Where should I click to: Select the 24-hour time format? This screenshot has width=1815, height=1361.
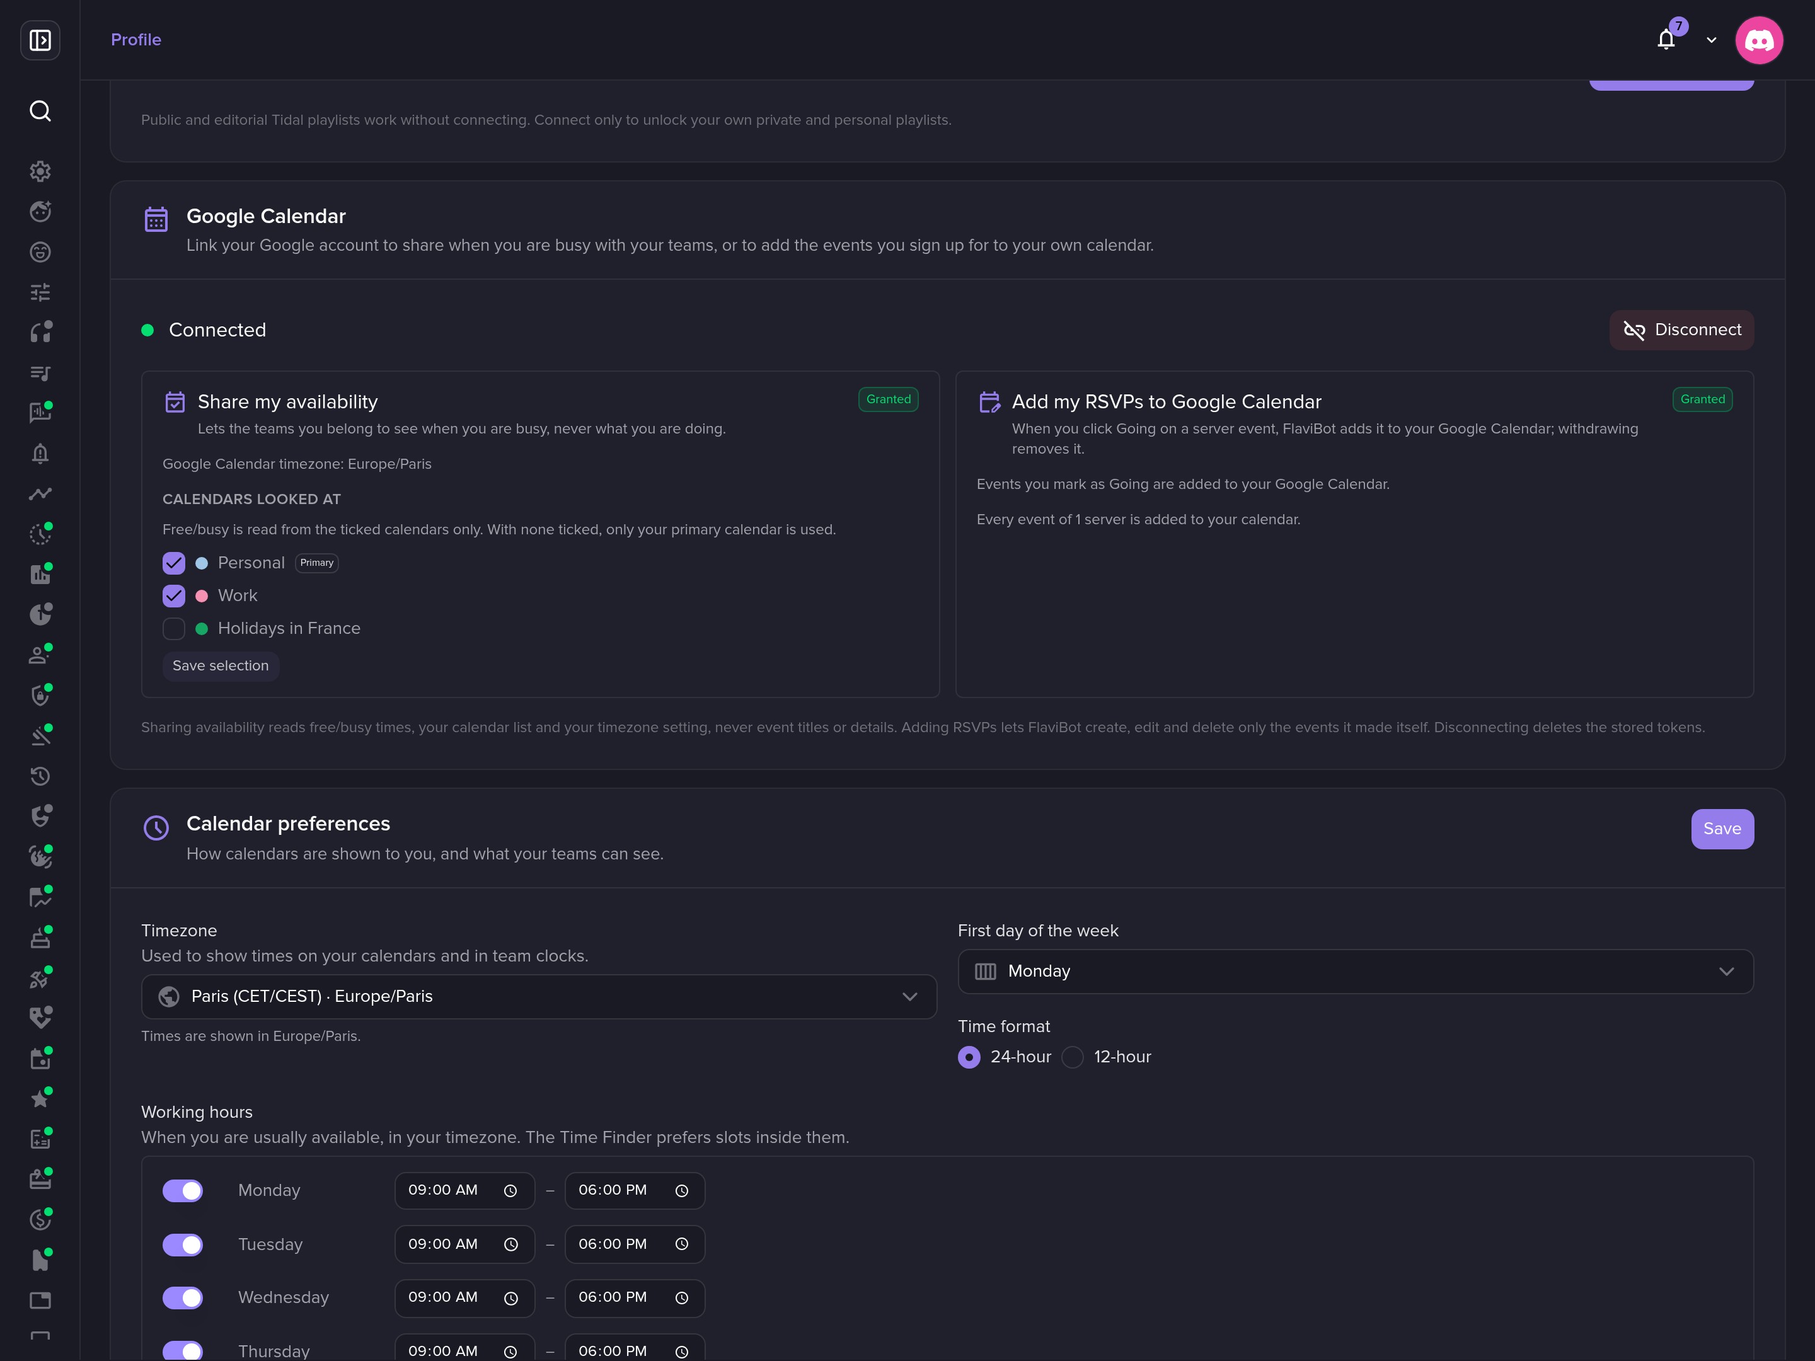coord(969,1057)
